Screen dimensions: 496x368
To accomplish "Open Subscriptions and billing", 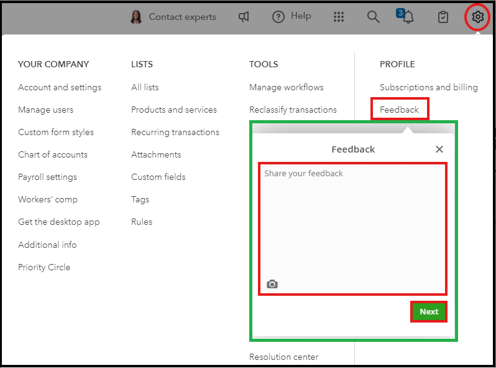I will (429, 87).
